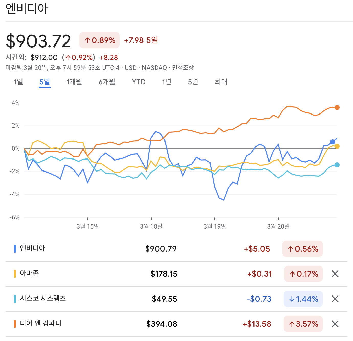Screen dimensions: 353x341
Task: Click the after-hours ↑0.92% percentage
Action: click(x=79, y=58)
